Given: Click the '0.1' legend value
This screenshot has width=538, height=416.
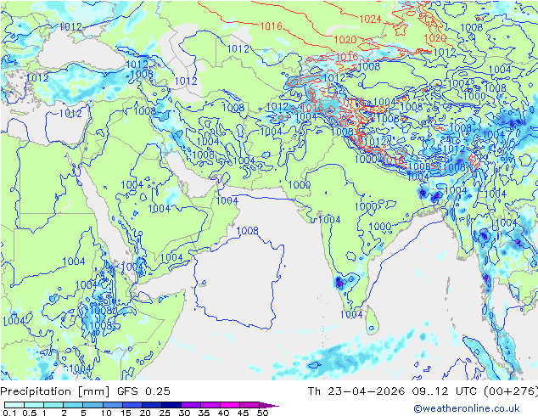Looking at the screenshot, I should 9,413.
